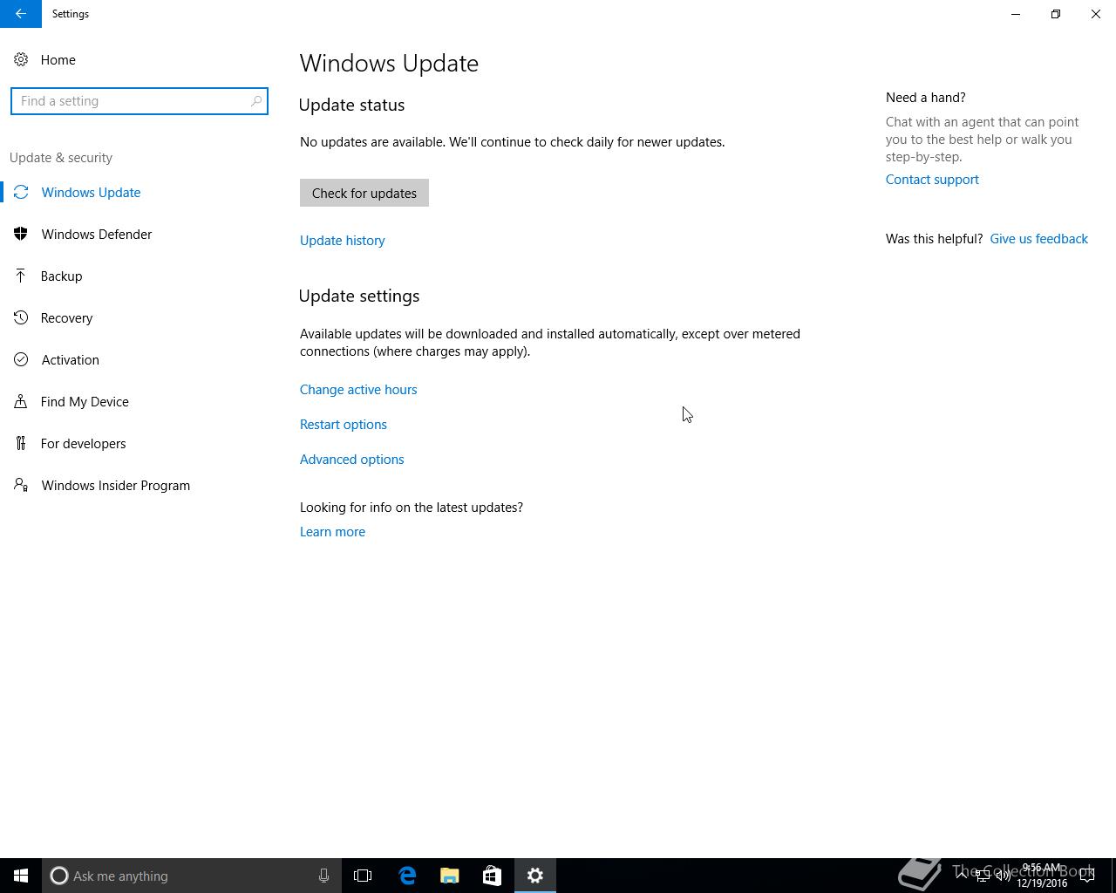The width and height of the screenshot is (1116, 893).
Task: Open Restart options
Action: coord(344,425)
